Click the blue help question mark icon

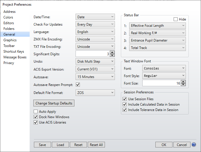pos(194,145)
